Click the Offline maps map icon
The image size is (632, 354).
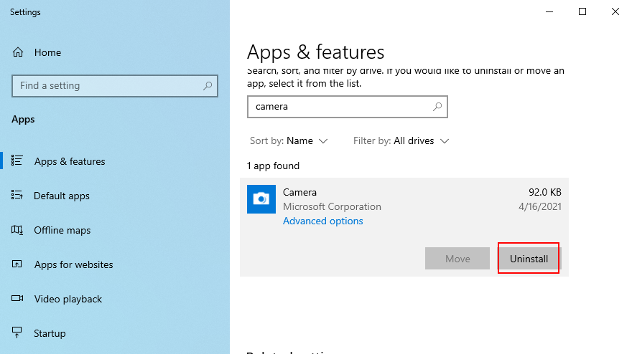point(17,230)
